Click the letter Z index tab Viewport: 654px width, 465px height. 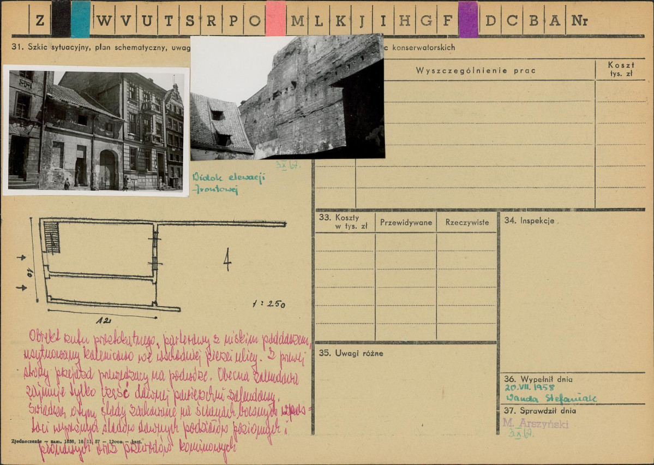click(x=39, y=21)
